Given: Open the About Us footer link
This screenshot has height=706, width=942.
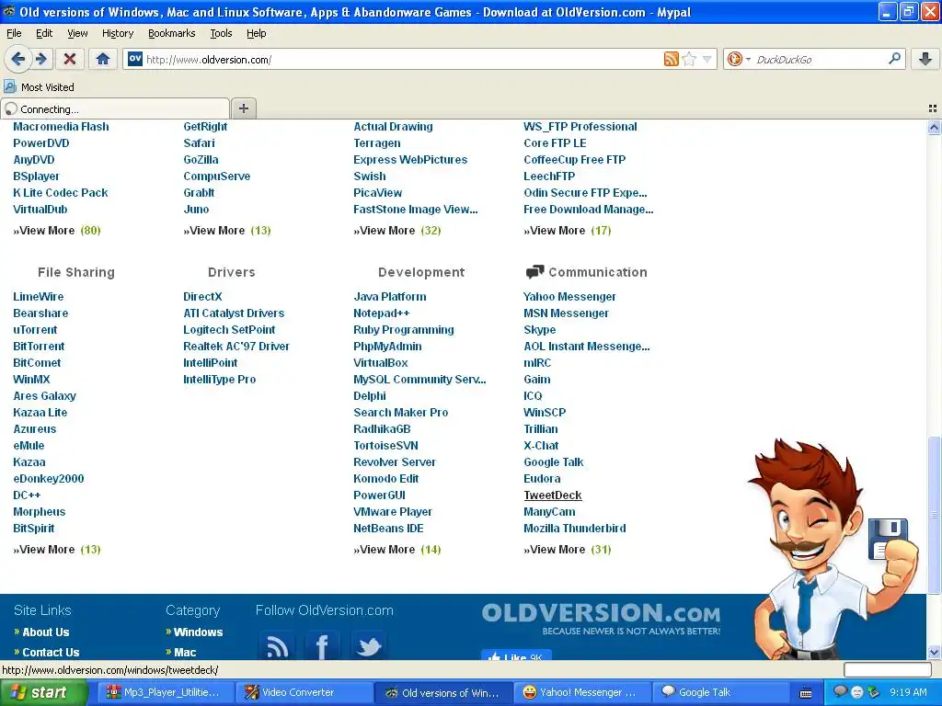Looking at the screenshot, I should click(x=46, y=632).
